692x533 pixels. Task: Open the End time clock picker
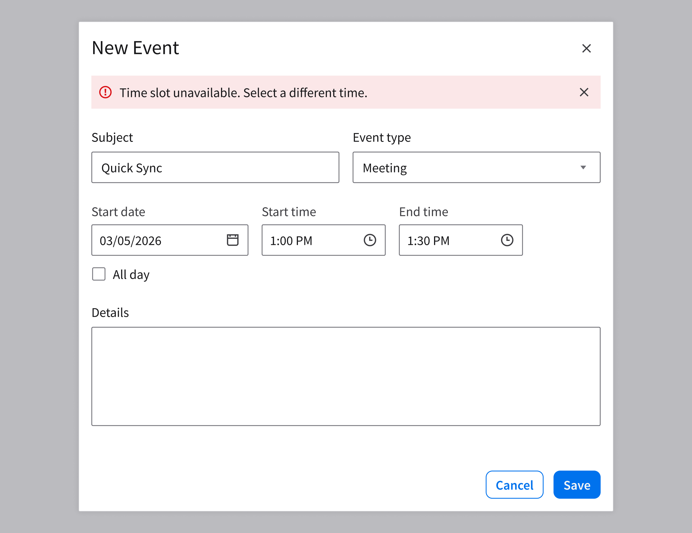click(507, 240)
